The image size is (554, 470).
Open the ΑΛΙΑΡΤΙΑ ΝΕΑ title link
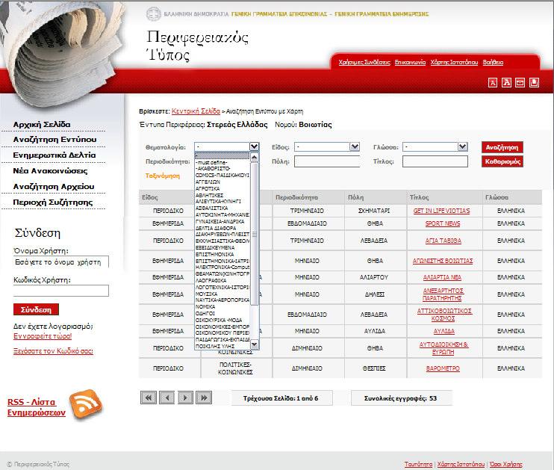click(x=442, y=277)
